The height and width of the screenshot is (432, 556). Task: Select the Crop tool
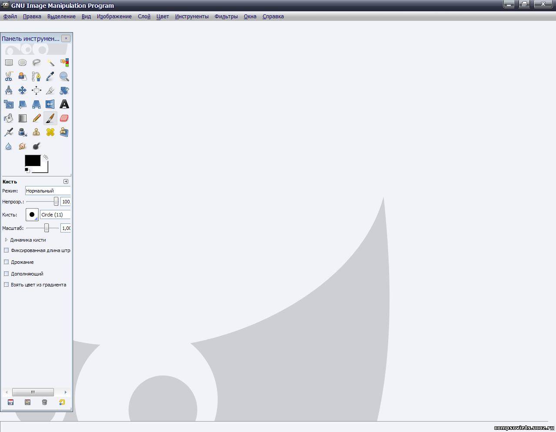tap(50, 90)
